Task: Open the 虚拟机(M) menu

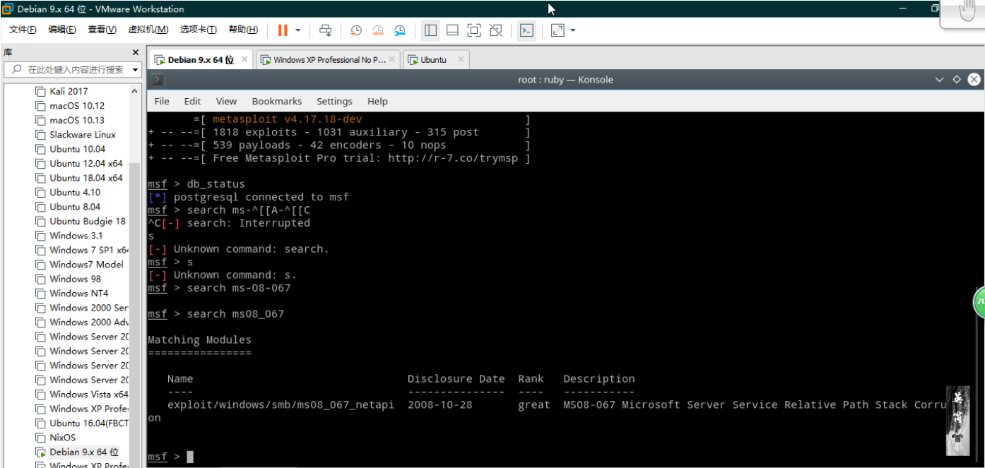Action: (x=148, y=30)
